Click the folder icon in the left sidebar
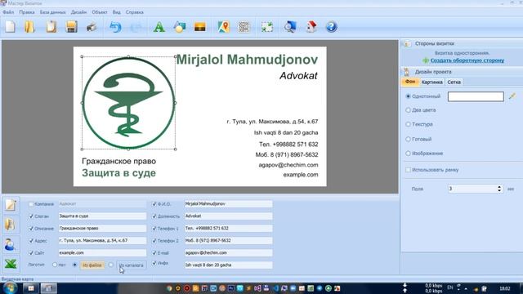The height and width of the screenshot is (294, 523). point(11,225)
